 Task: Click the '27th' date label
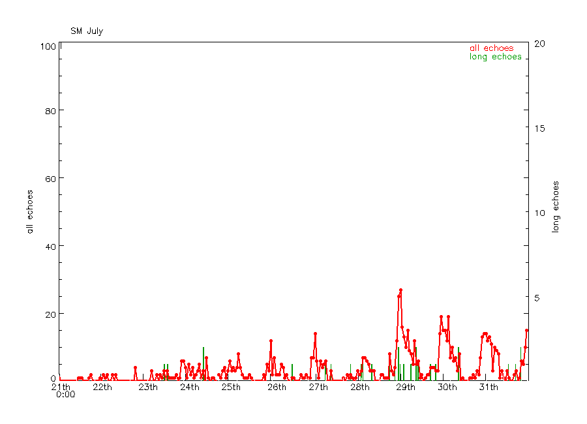tap(318, 387)
